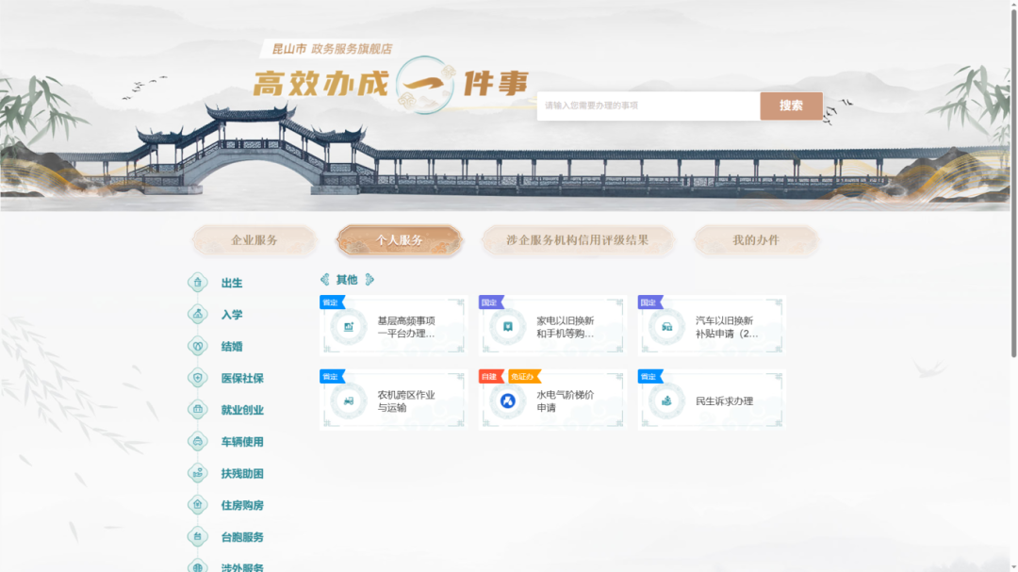Click the 入学 sidebar icon

tap(198, 315)
